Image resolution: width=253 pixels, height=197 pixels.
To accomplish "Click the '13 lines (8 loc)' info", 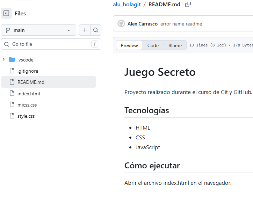I will coord(208,45).
